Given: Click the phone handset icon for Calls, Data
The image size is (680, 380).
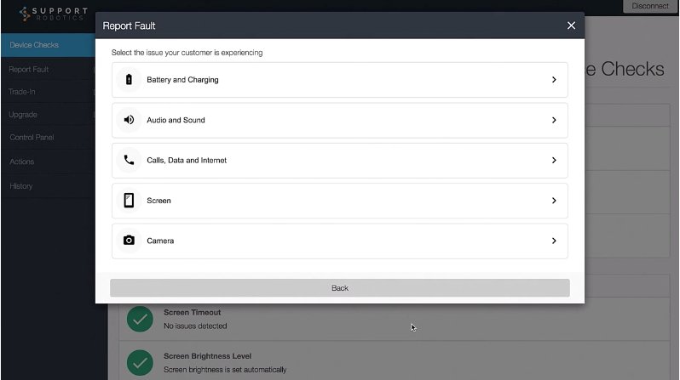Looking at the screenshot, I should (x=129, y=160).
